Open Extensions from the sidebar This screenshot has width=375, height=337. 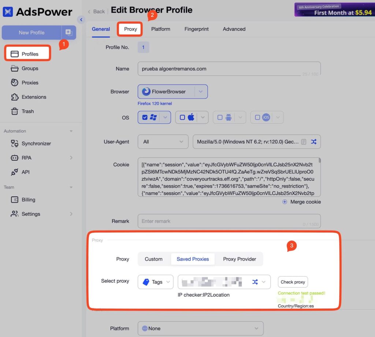[x=34, y=97]
